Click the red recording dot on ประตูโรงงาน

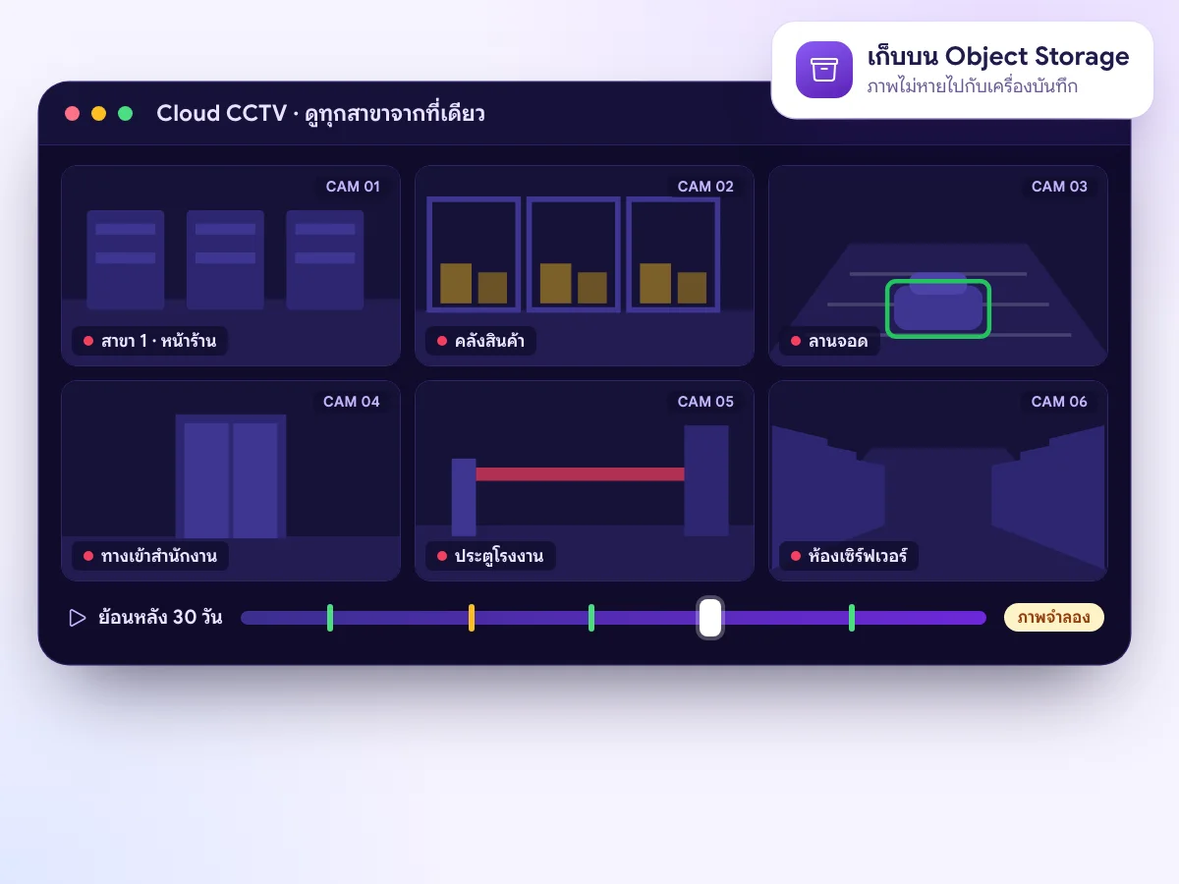[441, 556]
